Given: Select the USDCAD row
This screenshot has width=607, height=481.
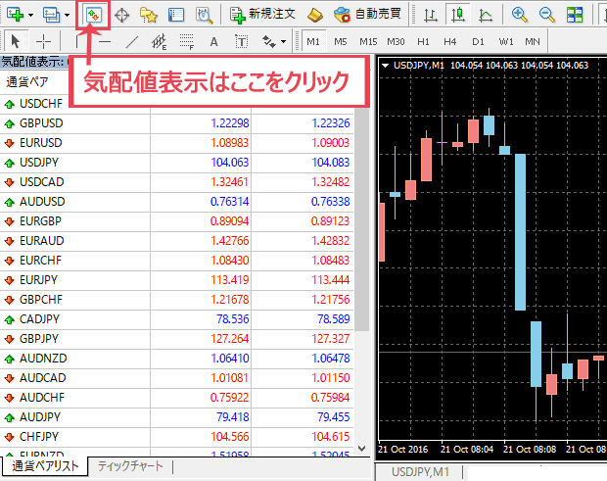Looking at the screenshot, I should pyautogui.click(x=176, y=182).
